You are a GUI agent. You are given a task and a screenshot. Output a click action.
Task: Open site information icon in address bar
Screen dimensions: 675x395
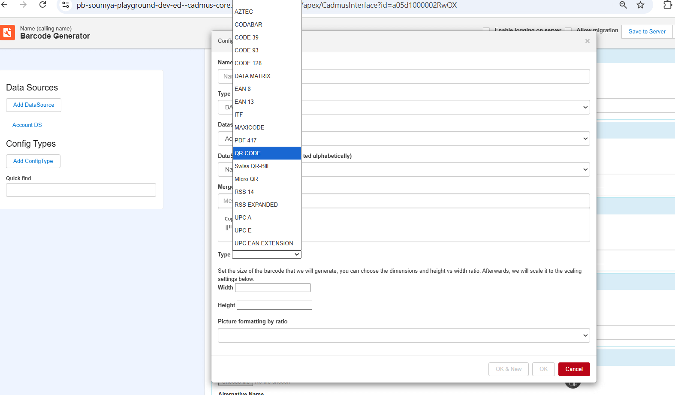(x=66, y=5)
